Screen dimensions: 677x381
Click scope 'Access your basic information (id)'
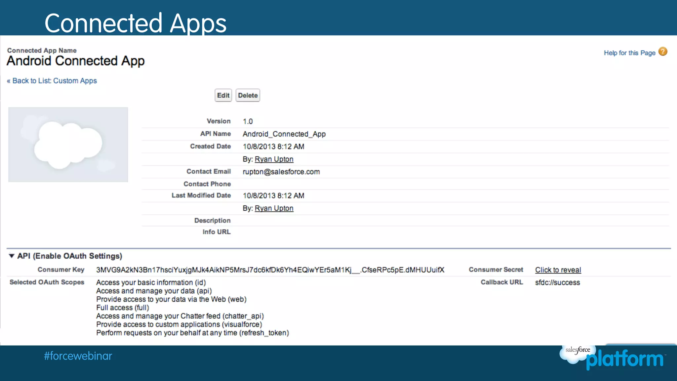(x=151, y=282)
